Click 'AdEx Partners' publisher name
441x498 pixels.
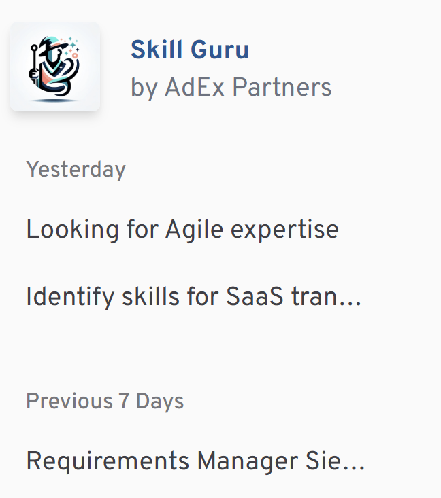click(248, 88)
